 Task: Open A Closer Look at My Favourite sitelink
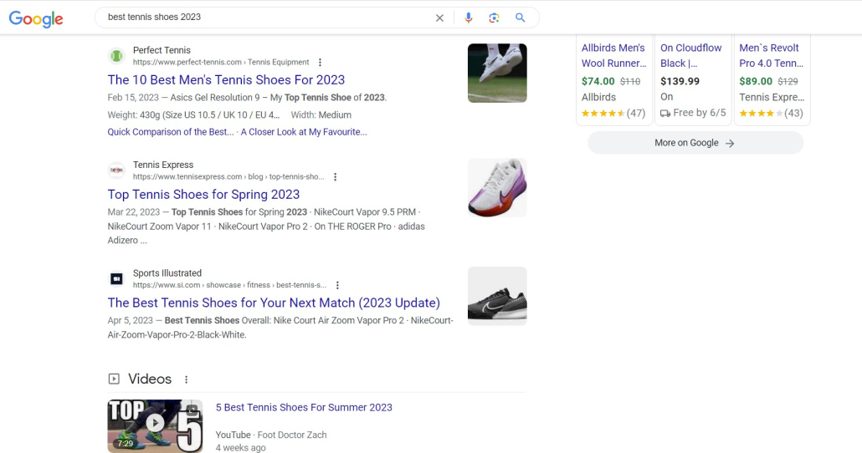(304, 132)
